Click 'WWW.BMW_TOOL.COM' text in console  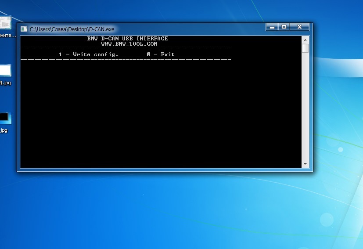pyautogui.click(x=129, y=44)
